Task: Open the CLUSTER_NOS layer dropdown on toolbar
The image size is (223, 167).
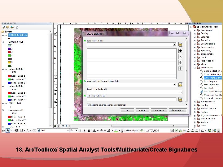Action: (172, 131)
